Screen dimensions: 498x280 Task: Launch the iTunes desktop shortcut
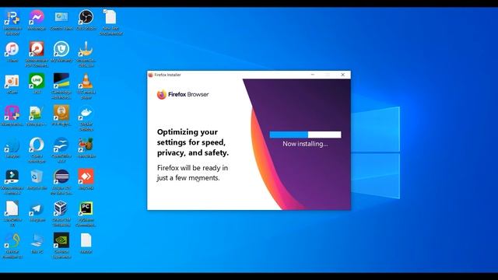12,52
